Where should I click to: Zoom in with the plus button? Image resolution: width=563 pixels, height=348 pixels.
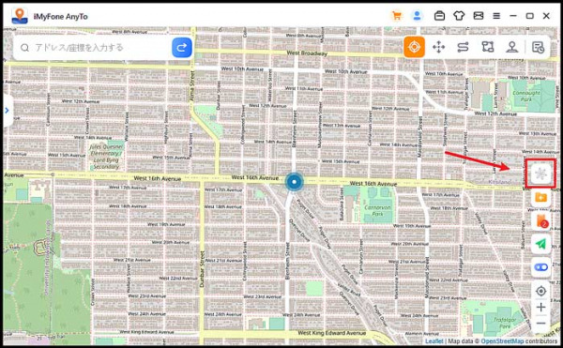[x=540, y=308]
